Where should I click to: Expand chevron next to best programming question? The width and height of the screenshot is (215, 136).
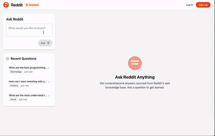49,68
